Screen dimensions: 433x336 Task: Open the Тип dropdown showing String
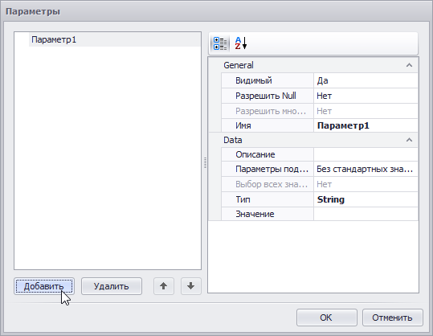(x=366, y=199)
